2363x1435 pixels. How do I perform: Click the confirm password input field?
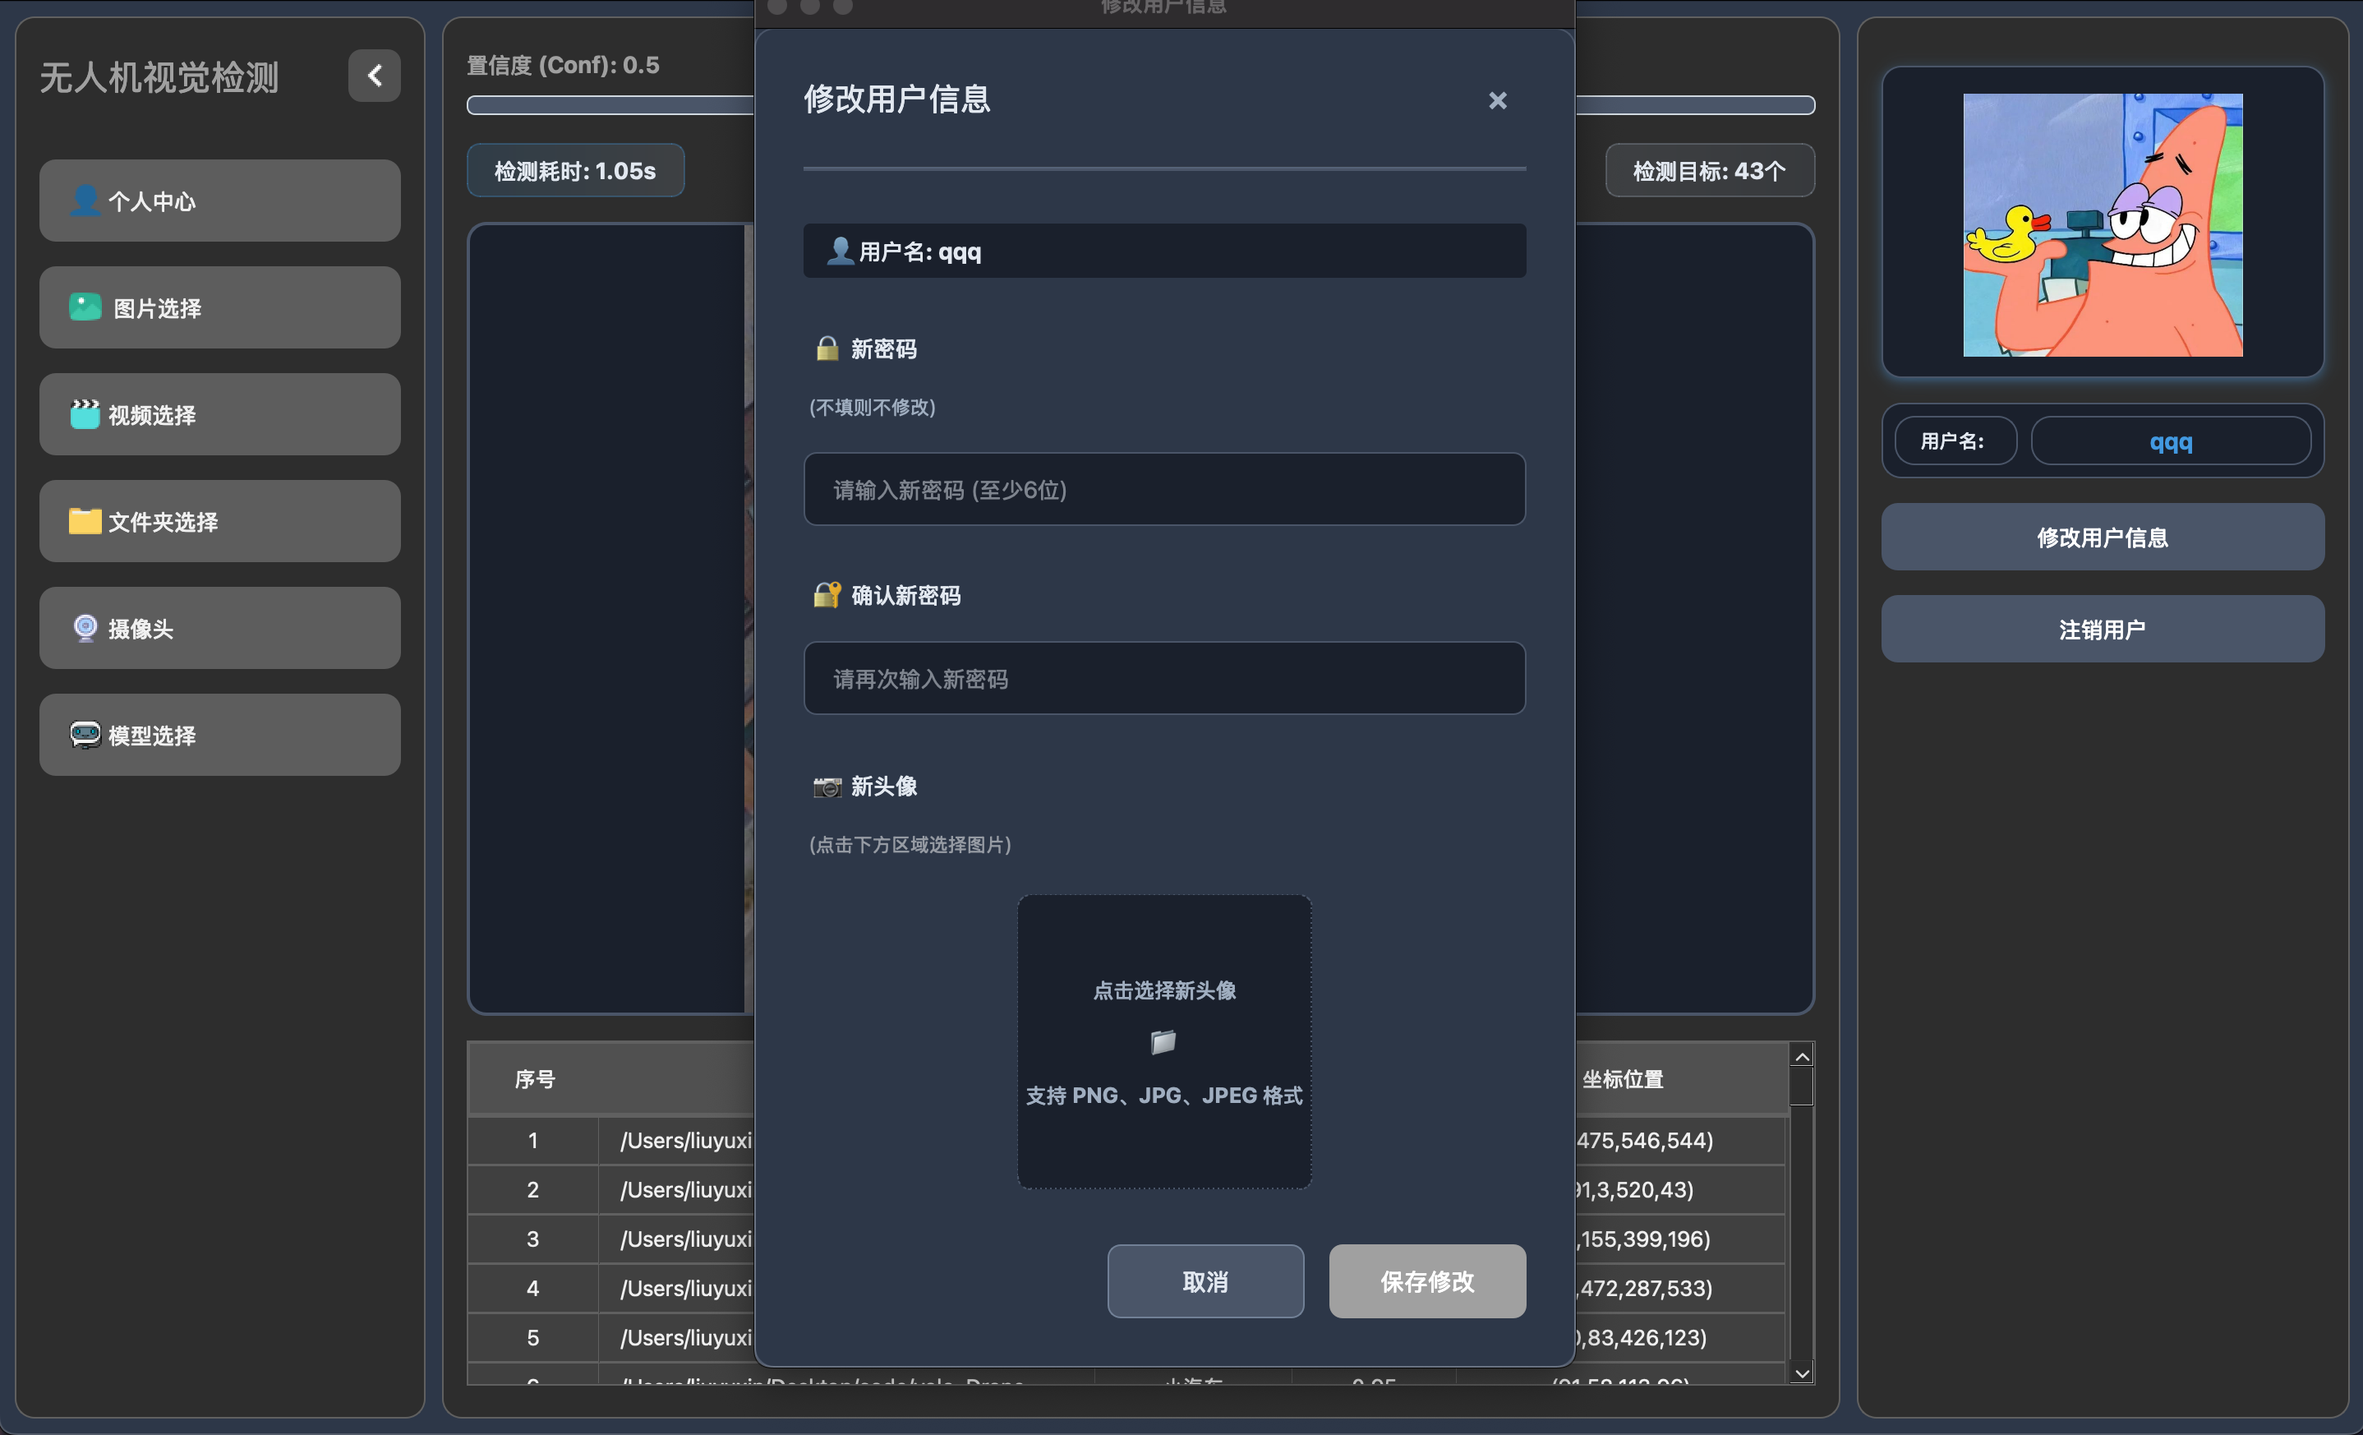coord(1163,678)
